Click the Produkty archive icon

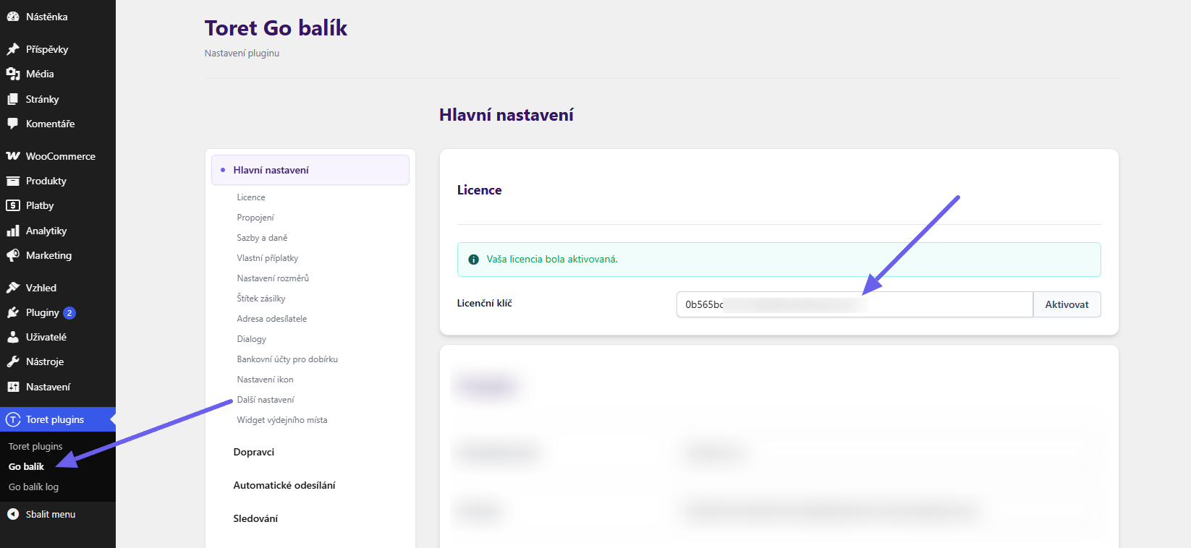click(13, 181)
